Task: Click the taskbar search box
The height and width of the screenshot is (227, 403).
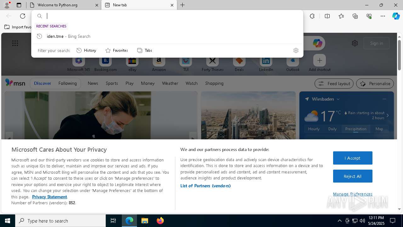Action: (60, 221)
